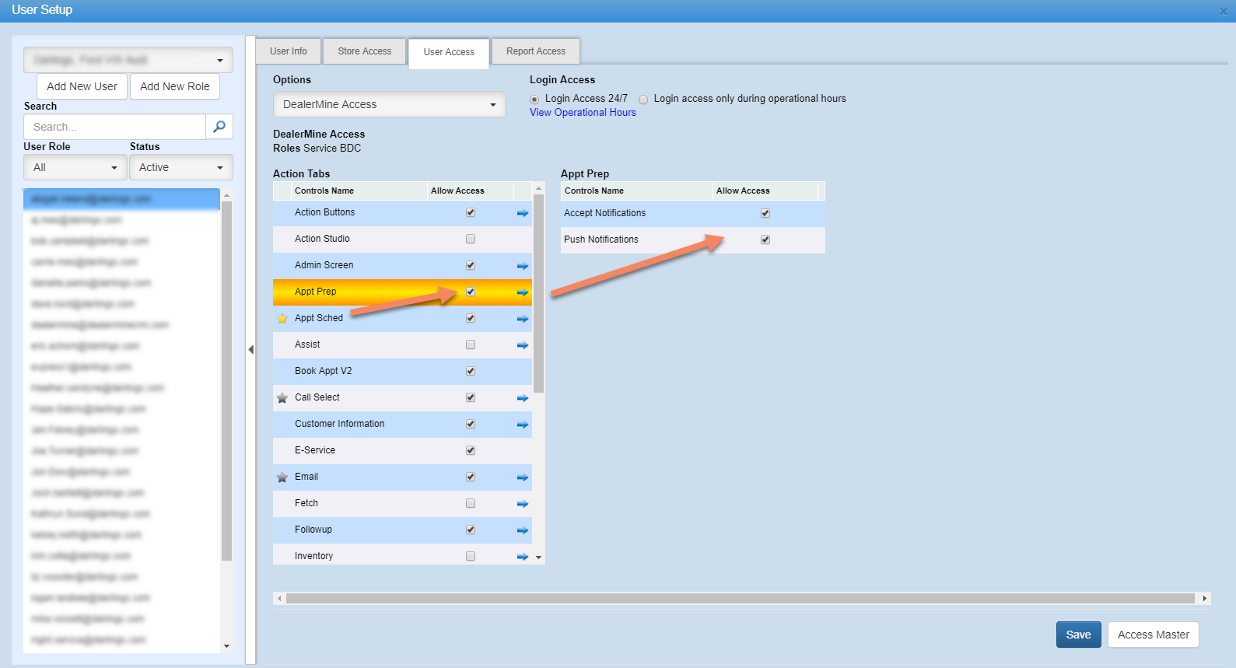
Task: Click the blue arrow for Followup row
Action: (x=522, y=530)
